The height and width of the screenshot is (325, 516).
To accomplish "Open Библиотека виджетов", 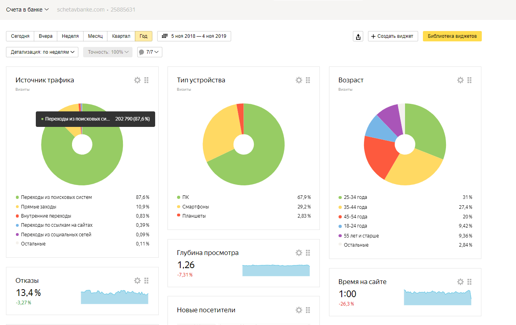I will point(452,36).
